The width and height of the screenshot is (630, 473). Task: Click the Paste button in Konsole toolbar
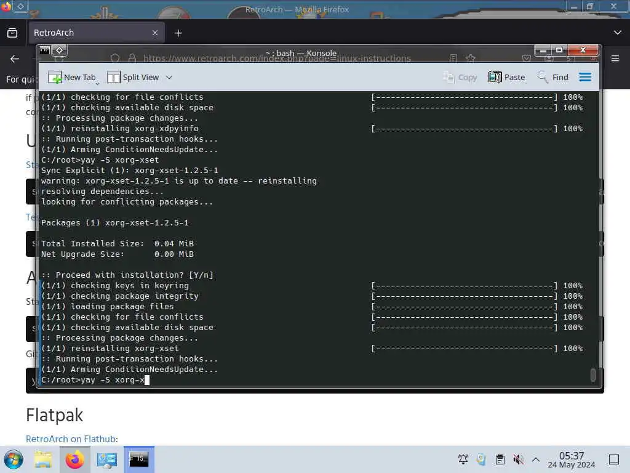[507, 77]
